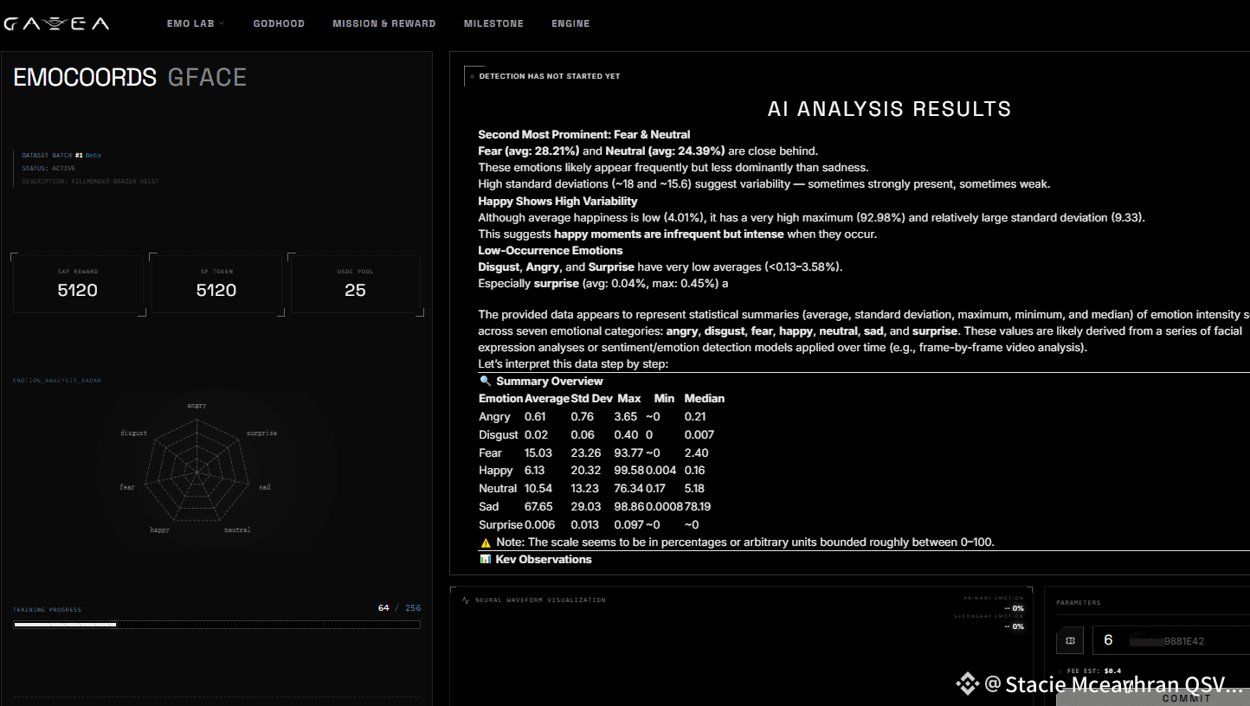
Task: Click the Angry std dev '0.76'
Action: tap(583, 417)
